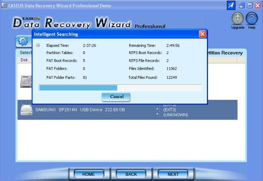
Task: Minimize the main window
Action: pyautogui.click(x=241, y=5)
